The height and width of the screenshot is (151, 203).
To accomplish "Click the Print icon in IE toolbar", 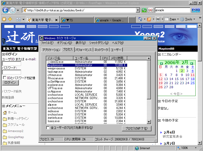I will (x=158, y=19).
